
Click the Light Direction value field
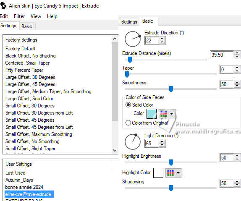tap(152, 143)
